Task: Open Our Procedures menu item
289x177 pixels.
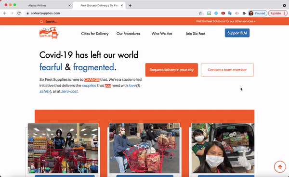Action: [x=128, y=34]
